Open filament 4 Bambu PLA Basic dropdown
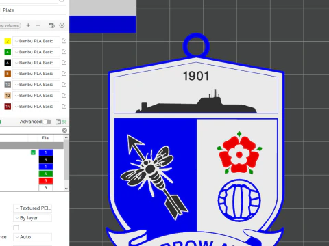The height and width of the screenshot is (246, 329). click(36, 52)
